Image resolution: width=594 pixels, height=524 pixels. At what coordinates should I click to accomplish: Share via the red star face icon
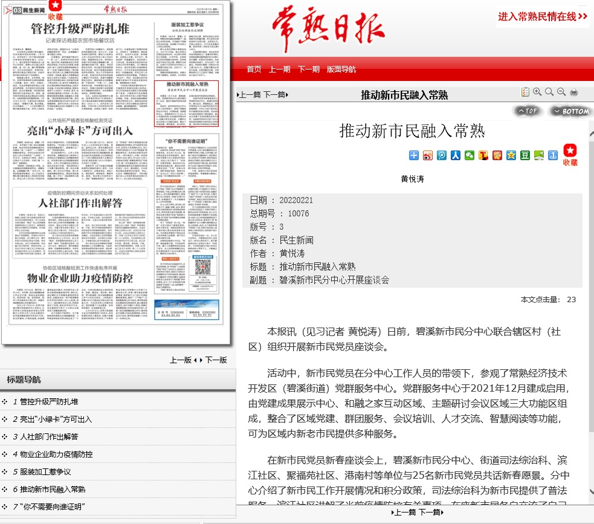coord(497,155)
